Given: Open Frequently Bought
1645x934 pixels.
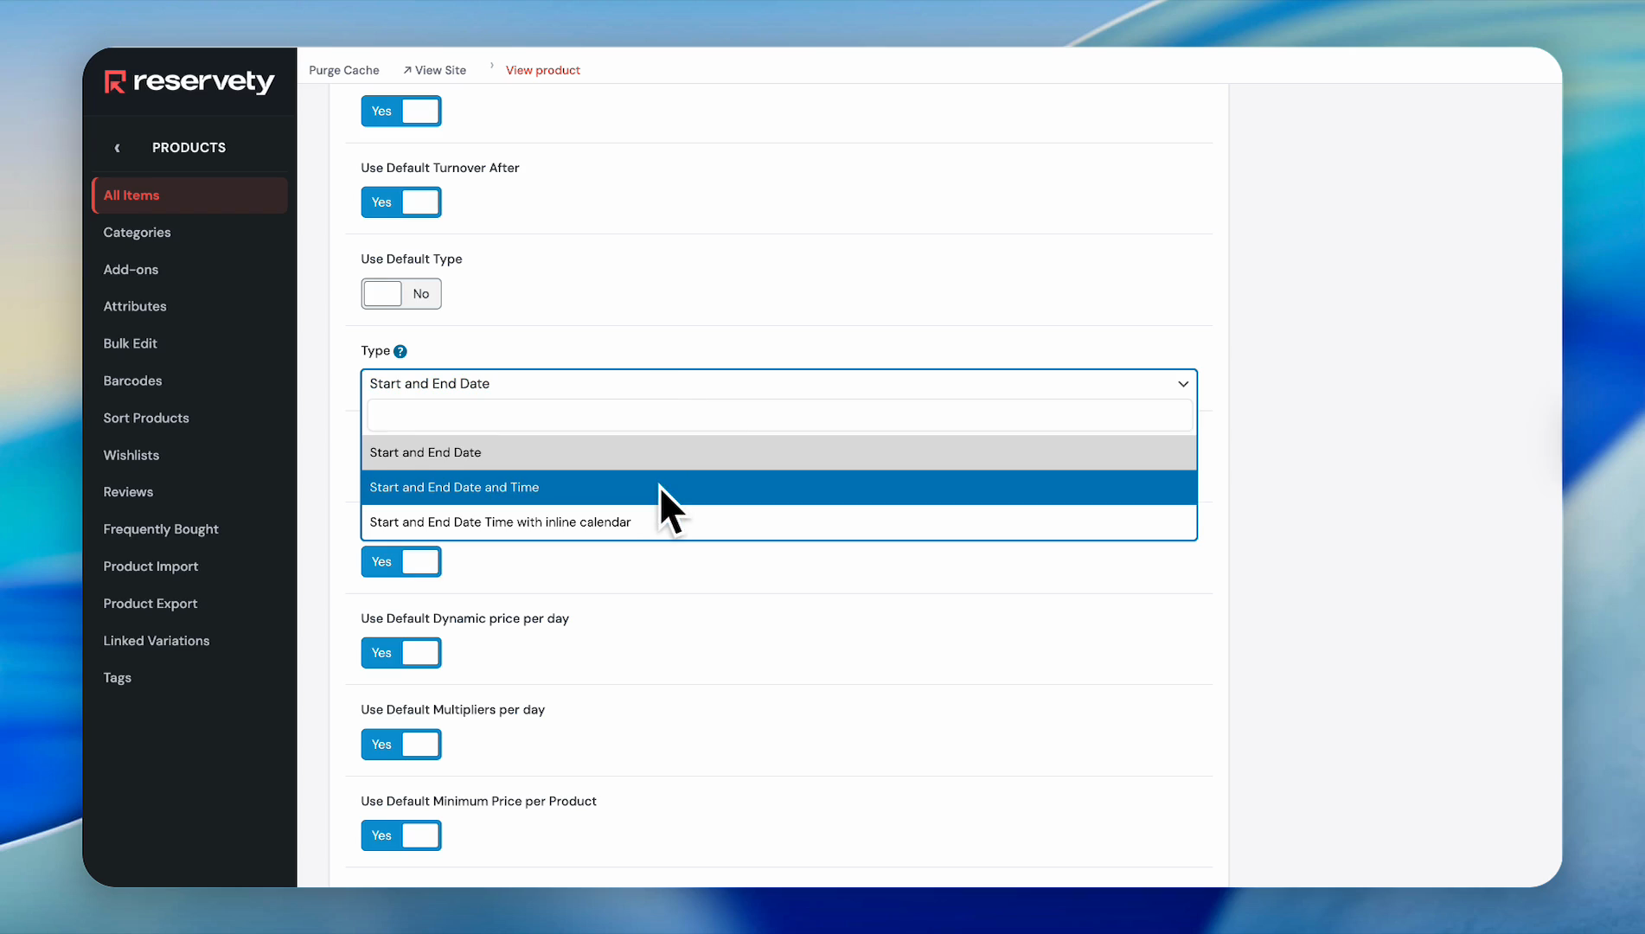Looking at the screenshot, I should click(x=161, y=529).
